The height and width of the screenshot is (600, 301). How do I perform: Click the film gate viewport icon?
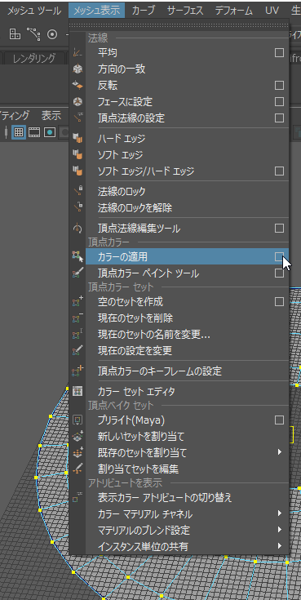click(x=34, y=132)
